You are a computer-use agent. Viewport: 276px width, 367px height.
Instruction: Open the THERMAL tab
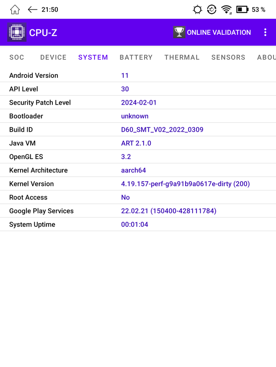pyautogui.click(x=182, y=57)
